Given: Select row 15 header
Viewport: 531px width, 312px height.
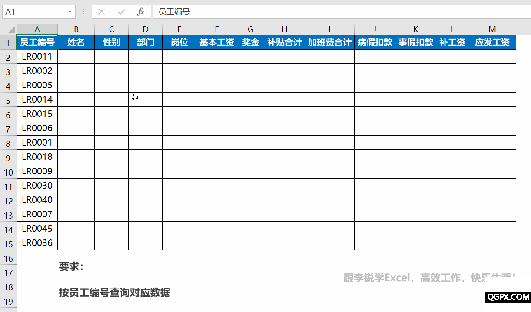Looking at the screenshot, I should coord(8,243).
